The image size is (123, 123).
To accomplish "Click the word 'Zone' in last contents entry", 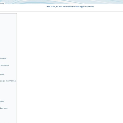I will coord(2,108).
